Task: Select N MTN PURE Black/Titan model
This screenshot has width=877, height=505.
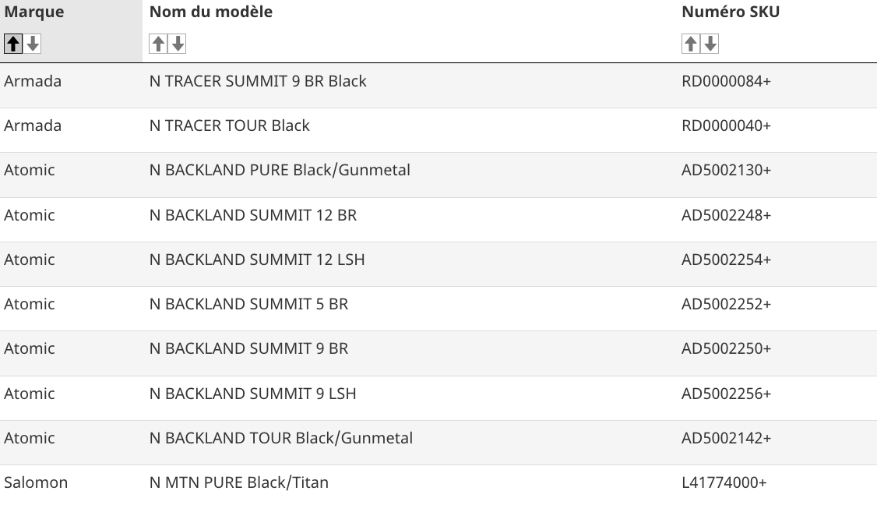Action: tap(239, 482)
